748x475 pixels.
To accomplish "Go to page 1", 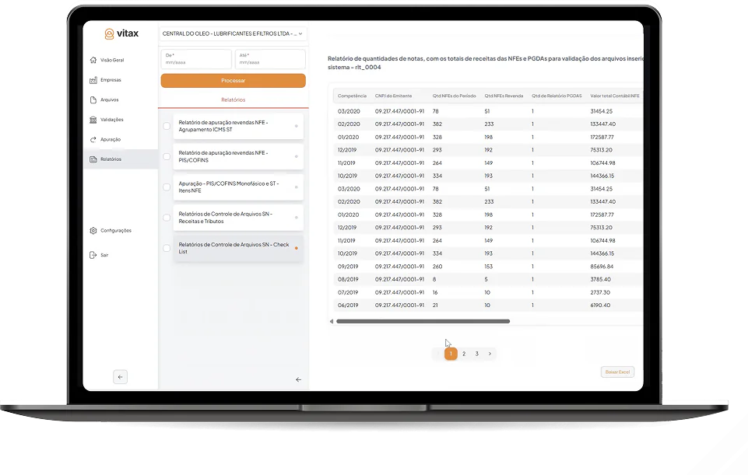I will coord(451,354).
